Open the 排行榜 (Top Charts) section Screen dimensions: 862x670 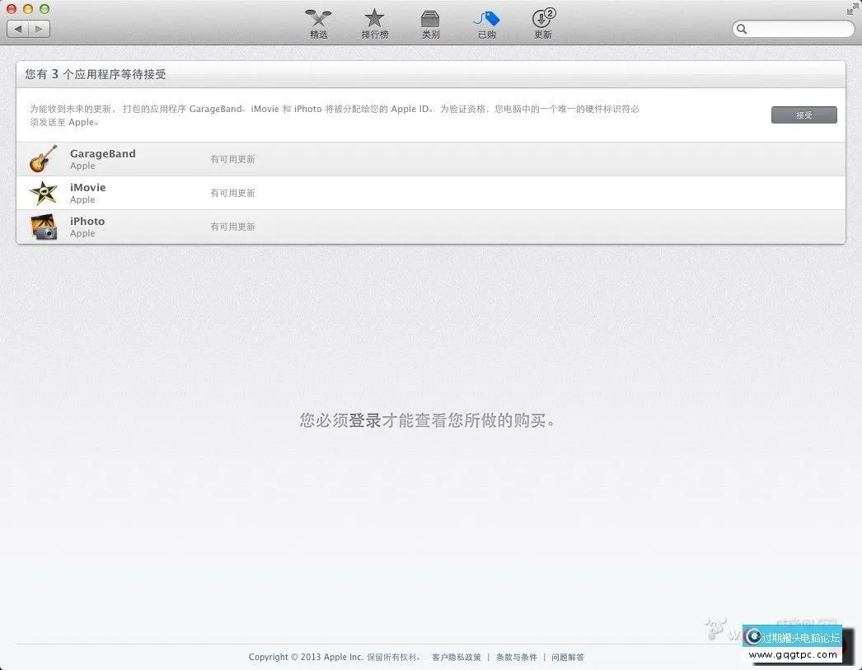click(374, 23)
